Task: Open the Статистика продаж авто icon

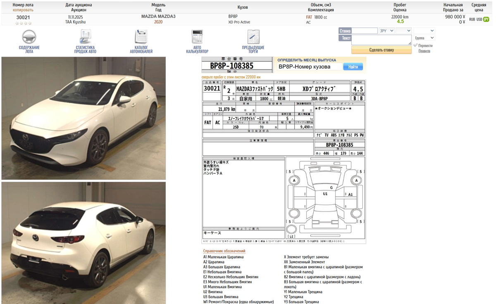Action: point(85,37)
